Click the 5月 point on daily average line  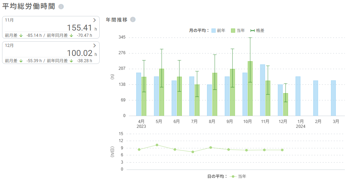tap(157, 145)
